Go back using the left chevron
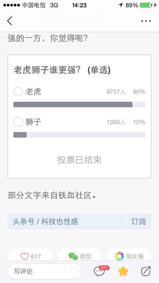The image size is (159, 283). tap(10, 21)
